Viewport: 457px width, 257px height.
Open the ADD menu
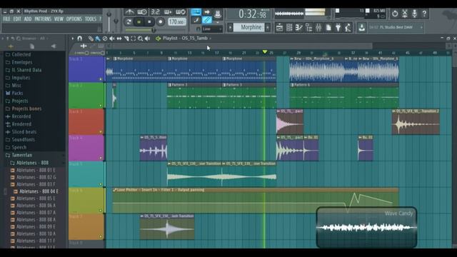[28, 19]
